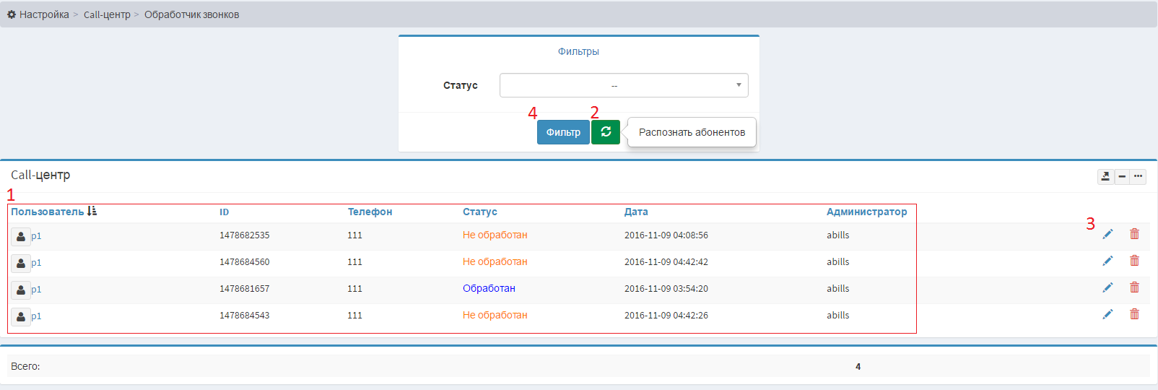
Task: Sort table by Пользователь column
Action: tap(48, 212)
